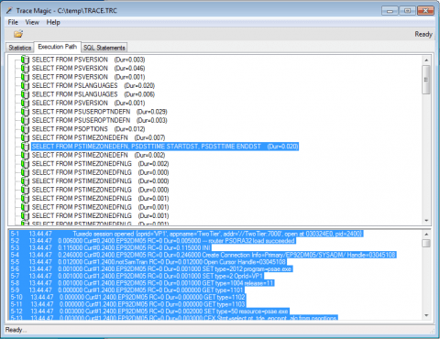Click log line 5-8 GET type=1004 release=11

point(142,283)
